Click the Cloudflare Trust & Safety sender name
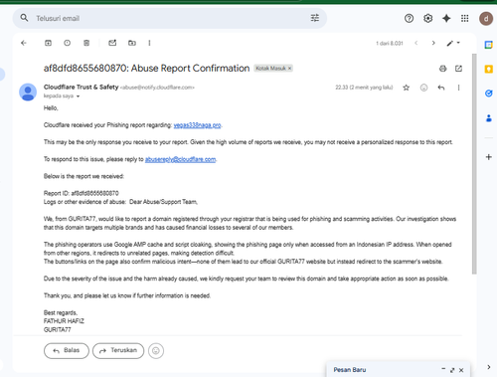Viewport: 497px width, 377px height. (x=81, y=87)
